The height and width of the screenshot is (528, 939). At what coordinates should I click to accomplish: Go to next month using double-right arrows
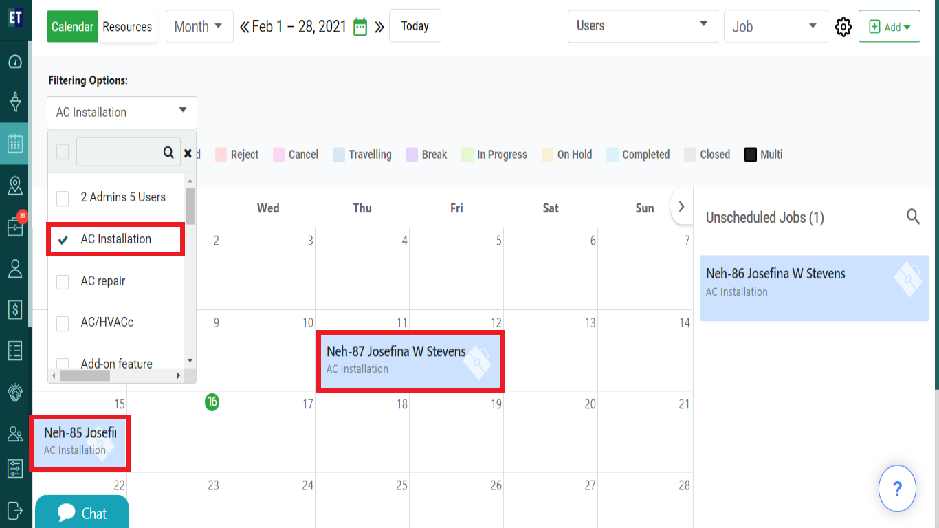coord(379,27)
